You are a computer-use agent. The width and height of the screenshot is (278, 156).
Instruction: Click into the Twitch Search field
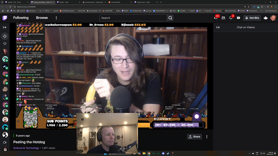133,18
